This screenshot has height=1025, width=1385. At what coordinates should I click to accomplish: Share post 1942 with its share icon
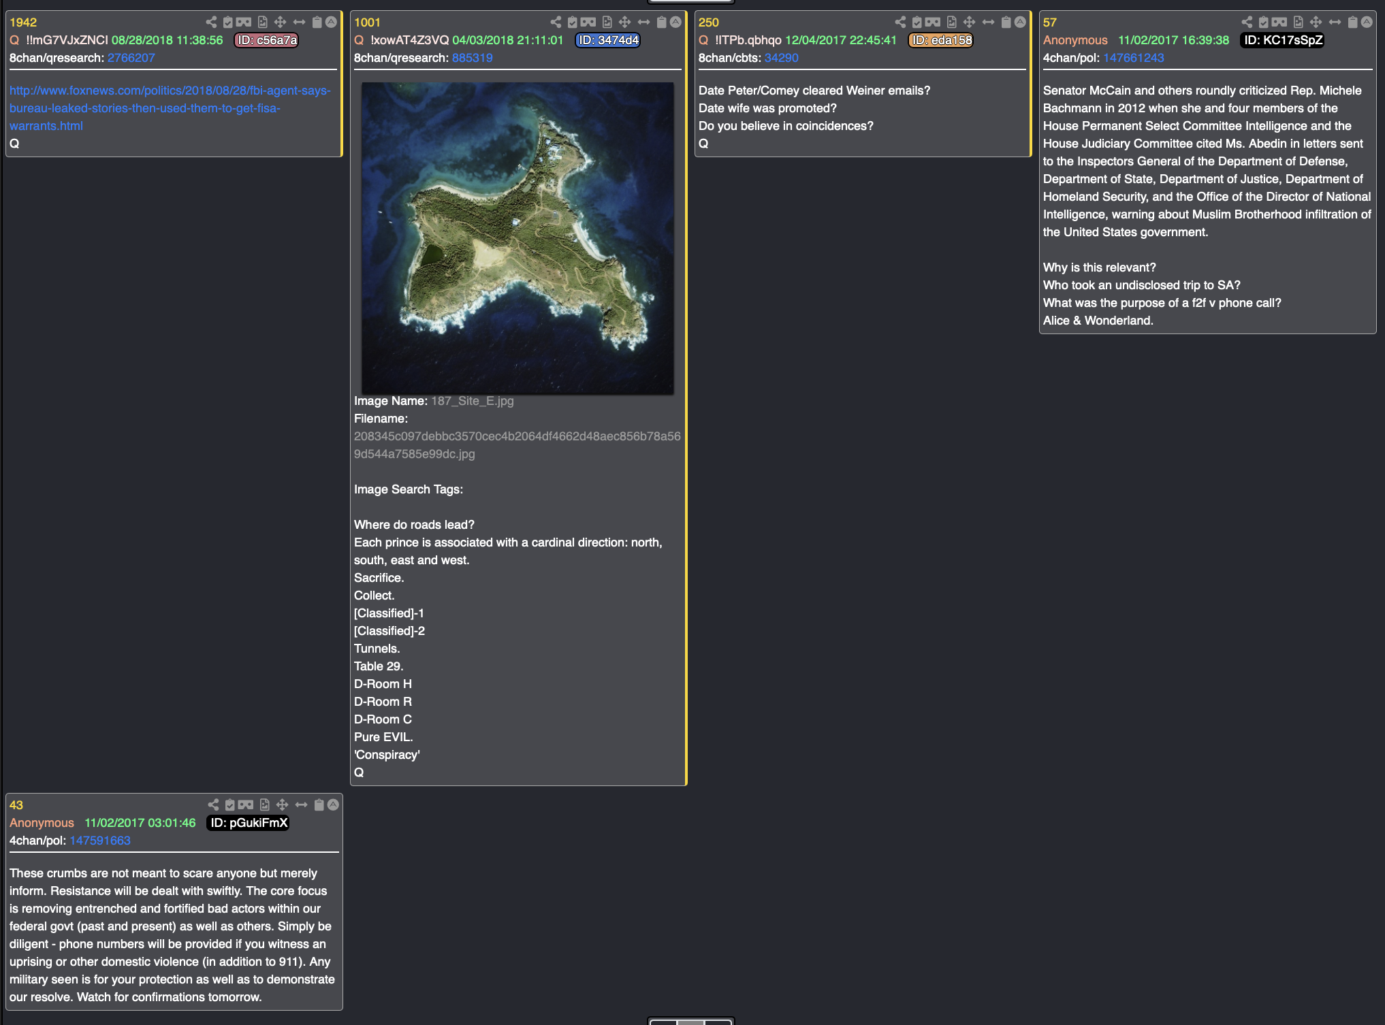[x=212, y=22]
